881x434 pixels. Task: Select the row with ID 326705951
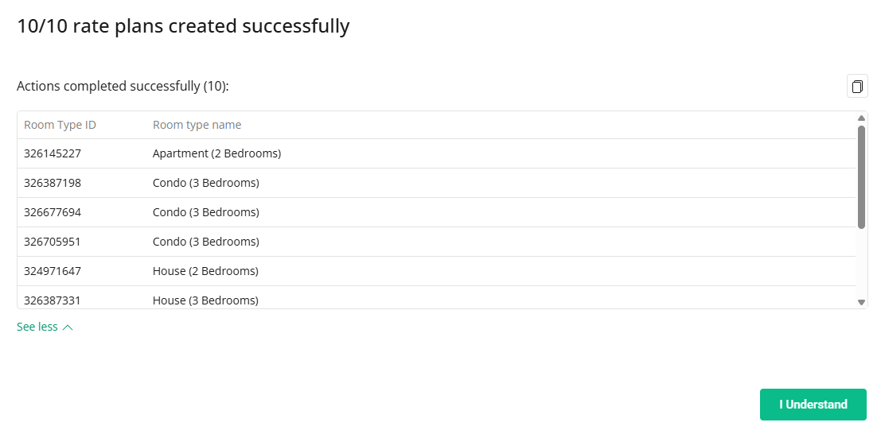[53, 242]
